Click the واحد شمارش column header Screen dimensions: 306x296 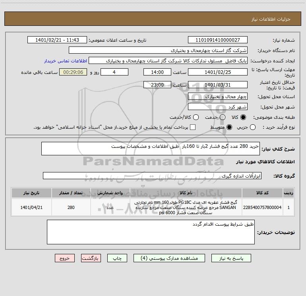click(110, 193)
